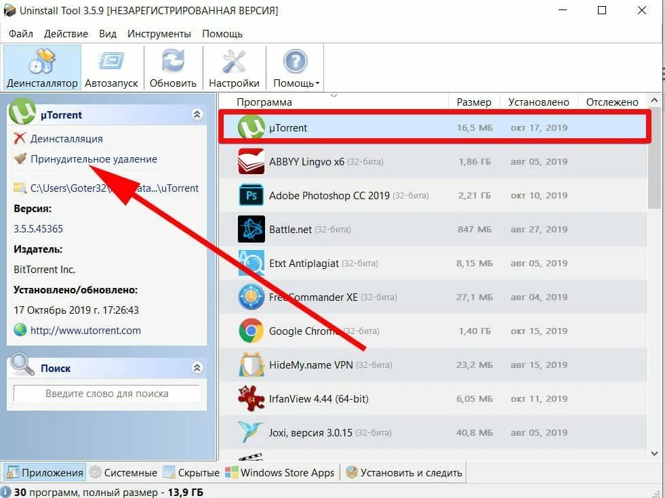Switch to the Скрытые tab

[x=191, y=472]
